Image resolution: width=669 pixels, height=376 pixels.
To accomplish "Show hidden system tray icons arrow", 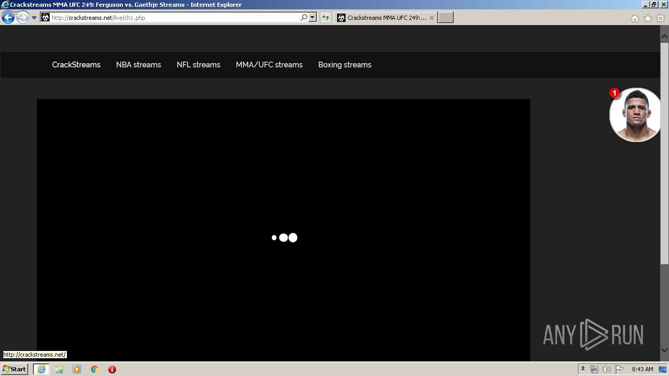I will (x=583, y=369).
